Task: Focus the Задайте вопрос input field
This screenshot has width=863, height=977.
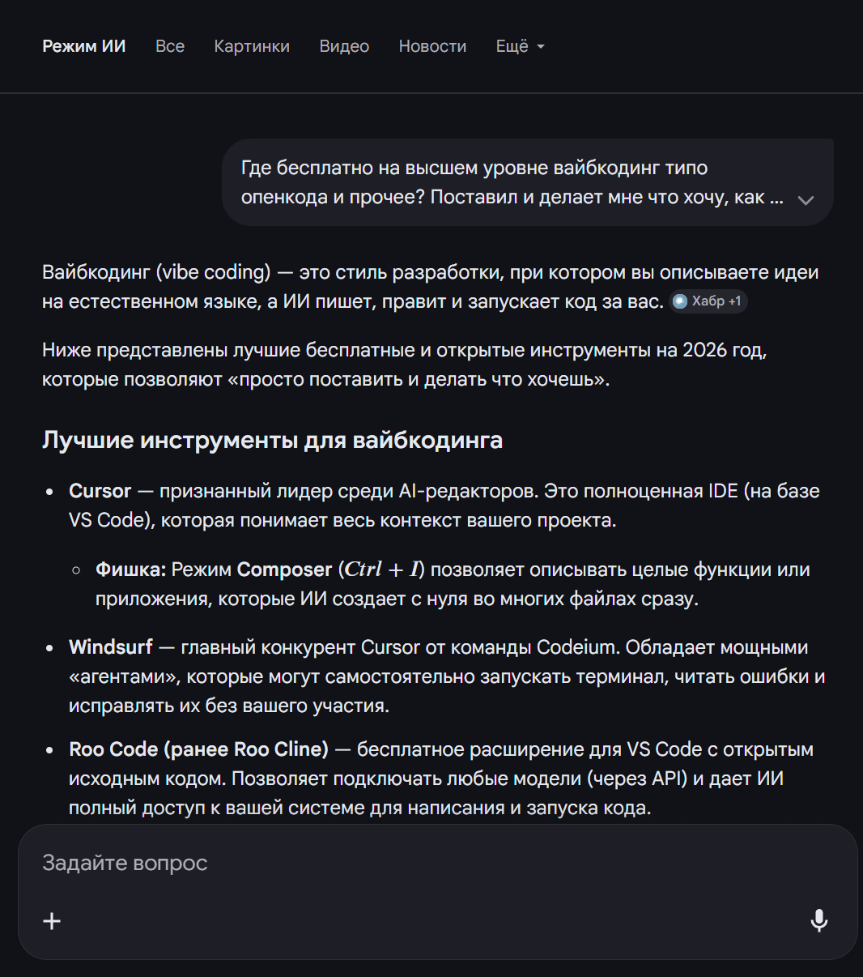Action: [437, 863]
